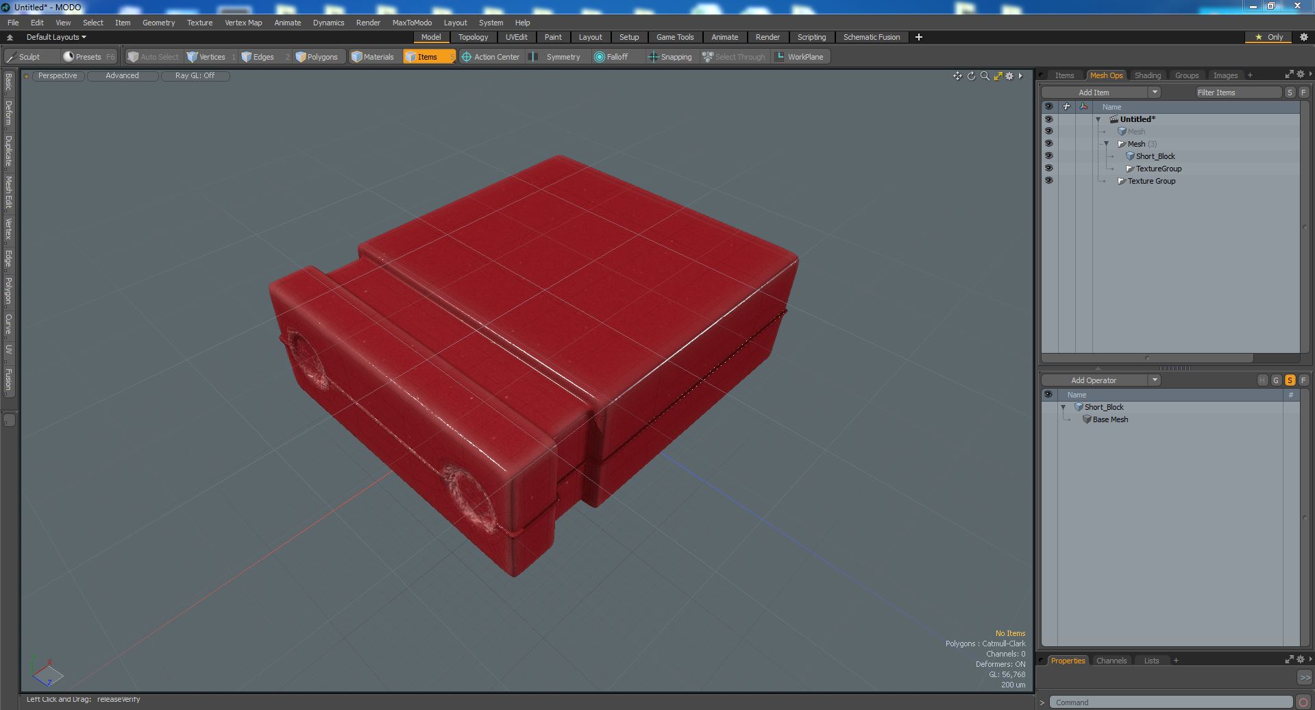Switch to the Shading panel tab
This screenshot has width=1315, height=710.
(1147, 75)
